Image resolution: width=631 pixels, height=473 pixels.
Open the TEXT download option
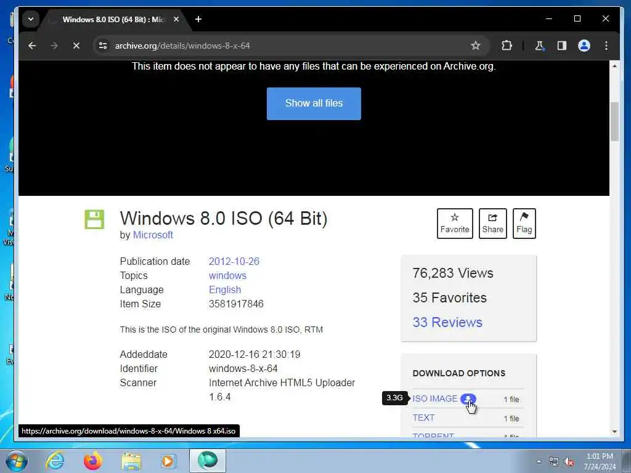point(424,418)
